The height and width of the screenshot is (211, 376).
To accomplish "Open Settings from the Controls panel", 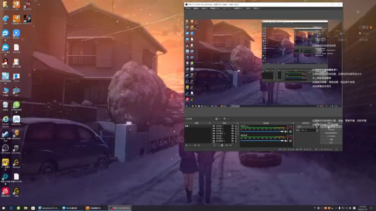I will point(331,139).
